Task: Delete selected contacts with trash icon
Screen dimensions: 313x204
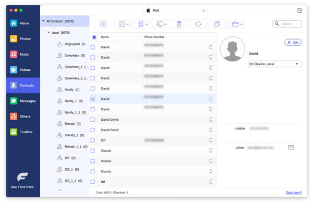Action: [179, 24]
